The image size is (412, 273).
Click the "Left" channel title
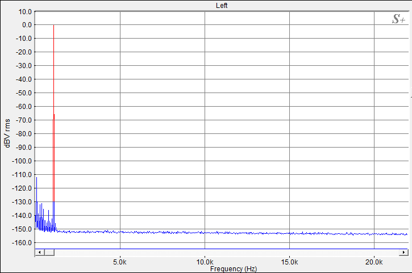[x=222, y=6]
